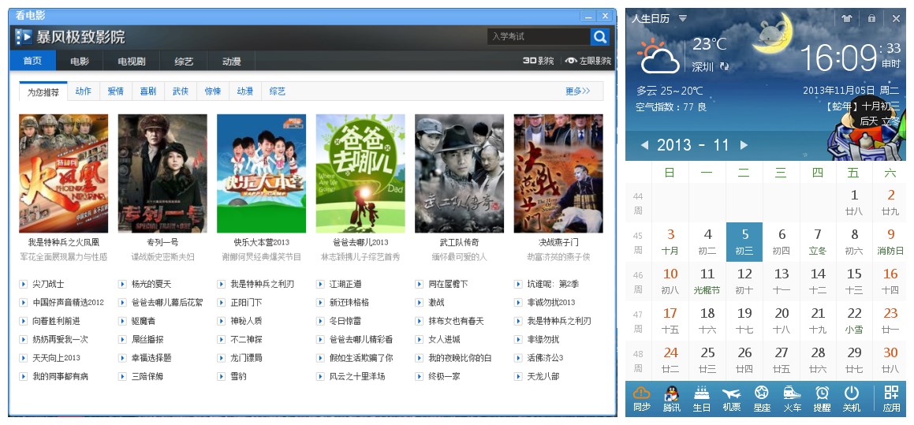Open 武工队传奇 poster
914x425 pixels.
pyautogui.click(x=459, y=173)
